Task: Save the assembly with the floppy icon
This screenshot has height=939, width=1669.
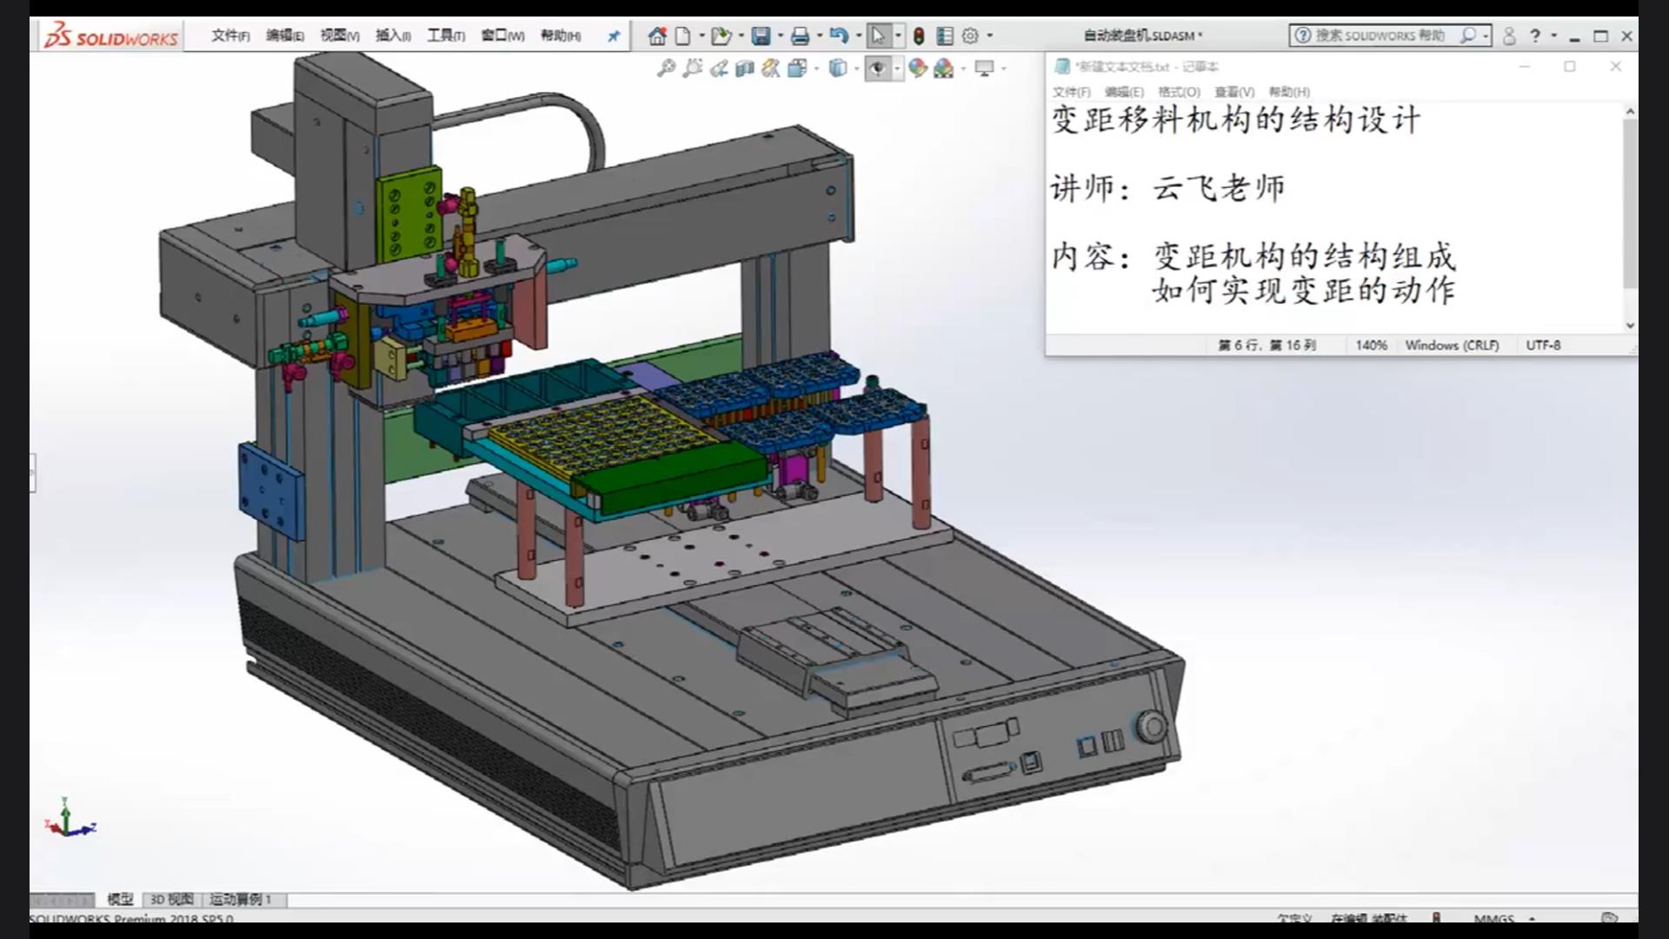Action: click(761, 36)
